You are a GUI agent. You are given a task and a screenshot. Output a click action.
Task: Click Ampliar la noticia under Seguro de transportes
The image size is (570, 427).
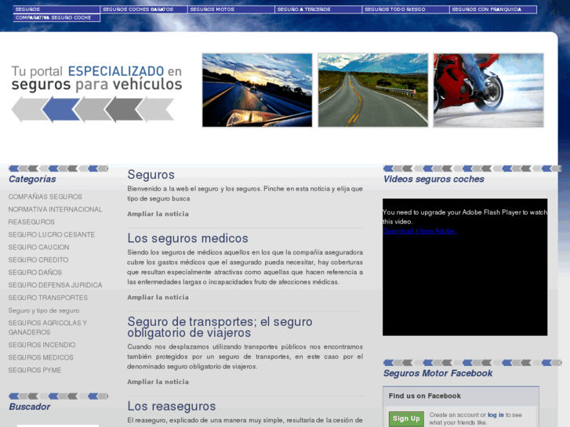[158, 382]
